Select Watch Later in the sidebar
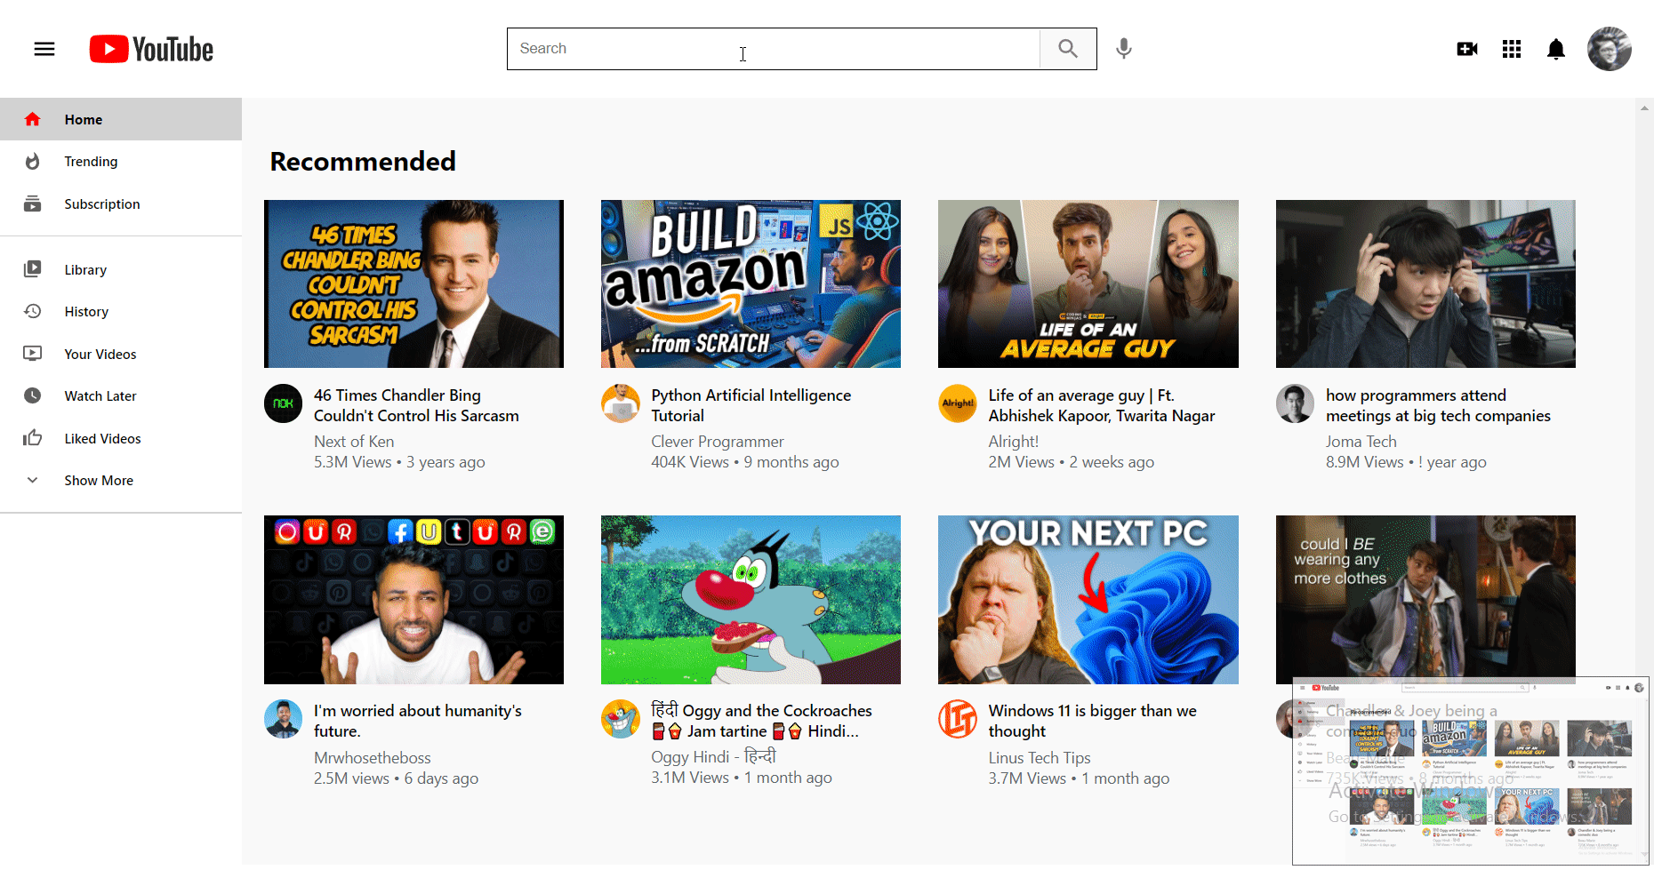 [x=121, y=395]
